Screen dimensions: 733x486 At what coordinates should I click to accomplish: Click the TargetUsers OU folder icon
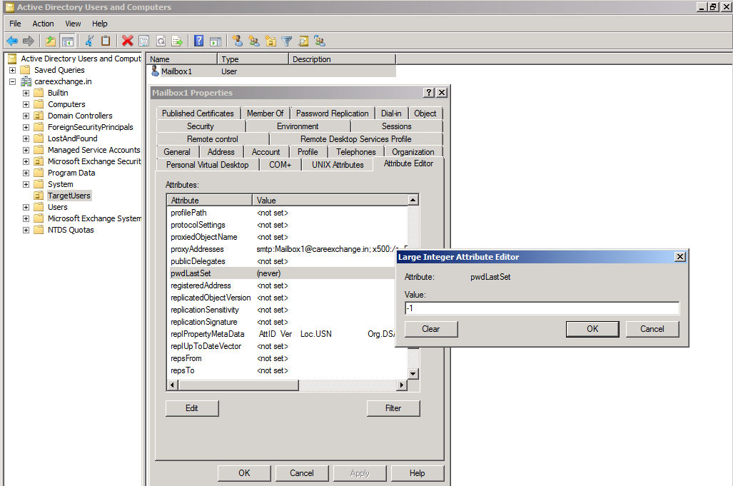(x=39, y=196)
